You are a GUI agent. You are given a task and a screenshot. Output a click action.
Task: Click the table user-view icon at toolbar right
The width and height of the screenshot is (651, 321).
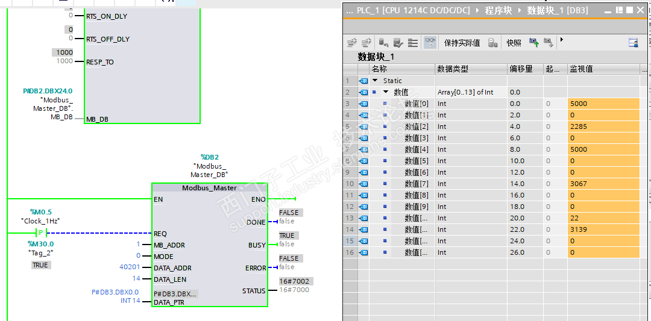tap(633, 42)
